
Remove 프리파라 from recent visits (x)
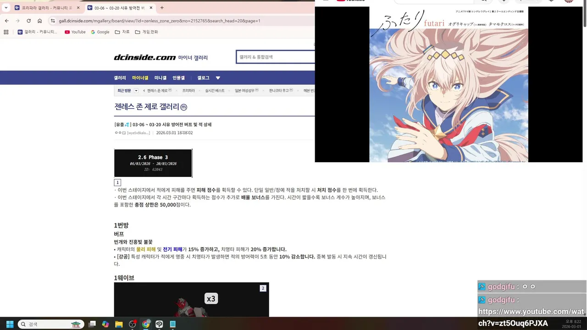coord(200,91)
